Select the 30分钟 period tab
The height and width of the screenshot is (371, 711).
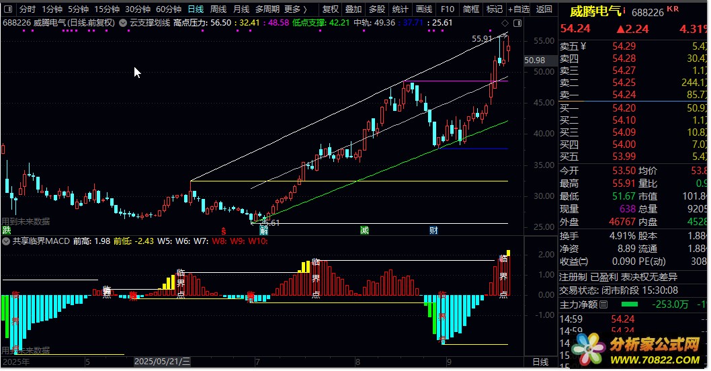coord(137,9)
